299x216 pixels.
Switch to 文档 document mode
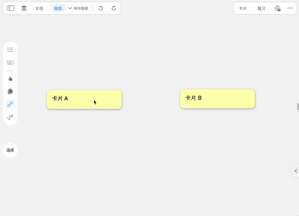click(39, 8)
